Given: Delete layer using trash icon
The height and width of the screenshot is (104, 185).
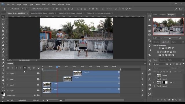Looking at the screenshot, I should [x=180, y=100].
